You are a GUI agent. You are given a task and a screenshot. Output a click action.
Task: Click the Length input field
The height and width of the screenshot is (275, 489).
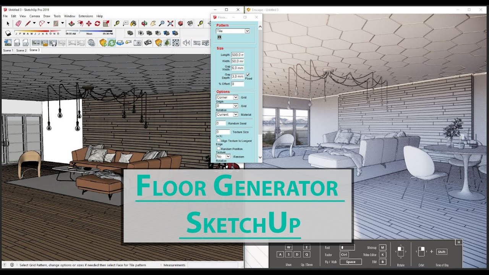coord(238,55)
